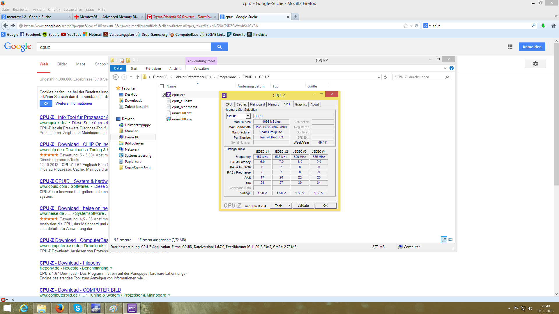Open Google search settings gear
559x314 pixels.
tap(535, 64)
